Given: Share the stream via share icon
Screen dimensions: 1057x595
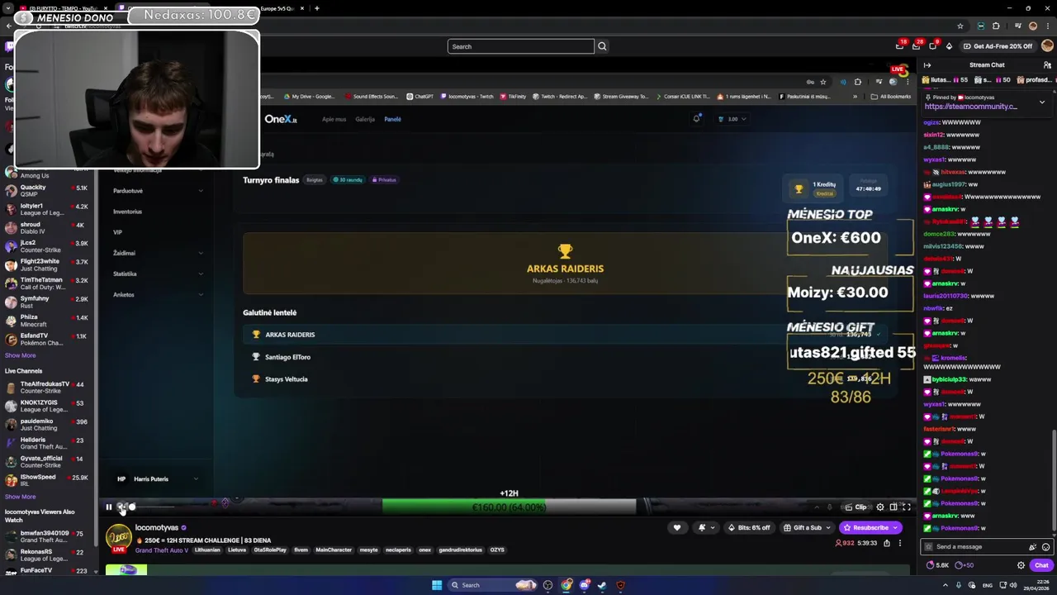Looking at the screenshot, I should tap(887, 543).
